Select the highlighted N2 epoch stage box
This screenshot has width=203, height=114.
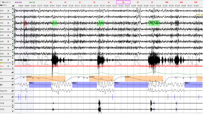123,2
